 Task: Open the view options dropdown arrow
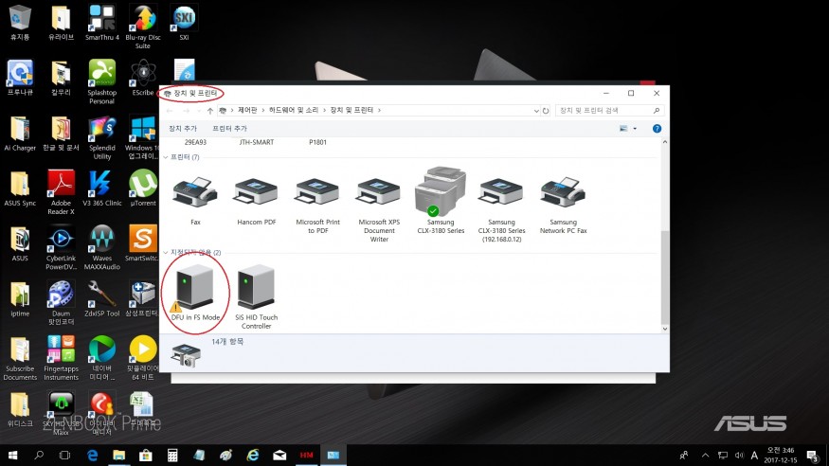tap(635, 129)
